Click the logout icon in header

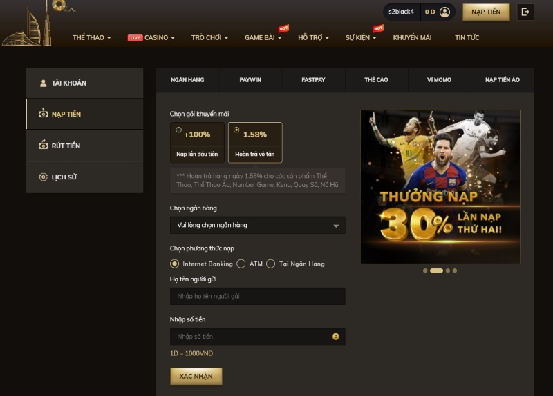(x=525, y=12)
